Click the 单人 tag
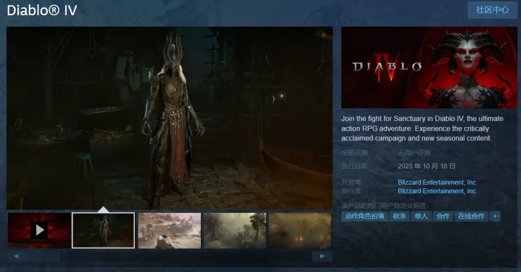The width and height of the screenshot is (521, 272). point(421,216)
